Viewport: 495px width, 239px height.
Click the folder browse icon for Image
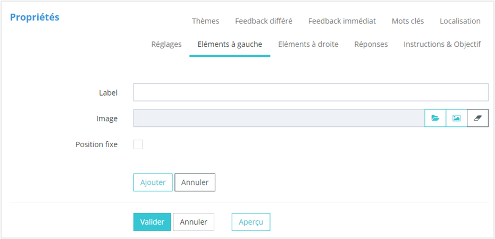[435, 118]
